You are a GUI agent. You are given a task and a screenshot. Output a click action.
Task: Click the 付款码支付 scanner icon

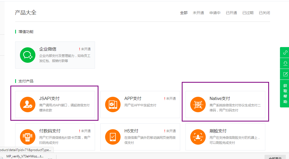[28, 137]
